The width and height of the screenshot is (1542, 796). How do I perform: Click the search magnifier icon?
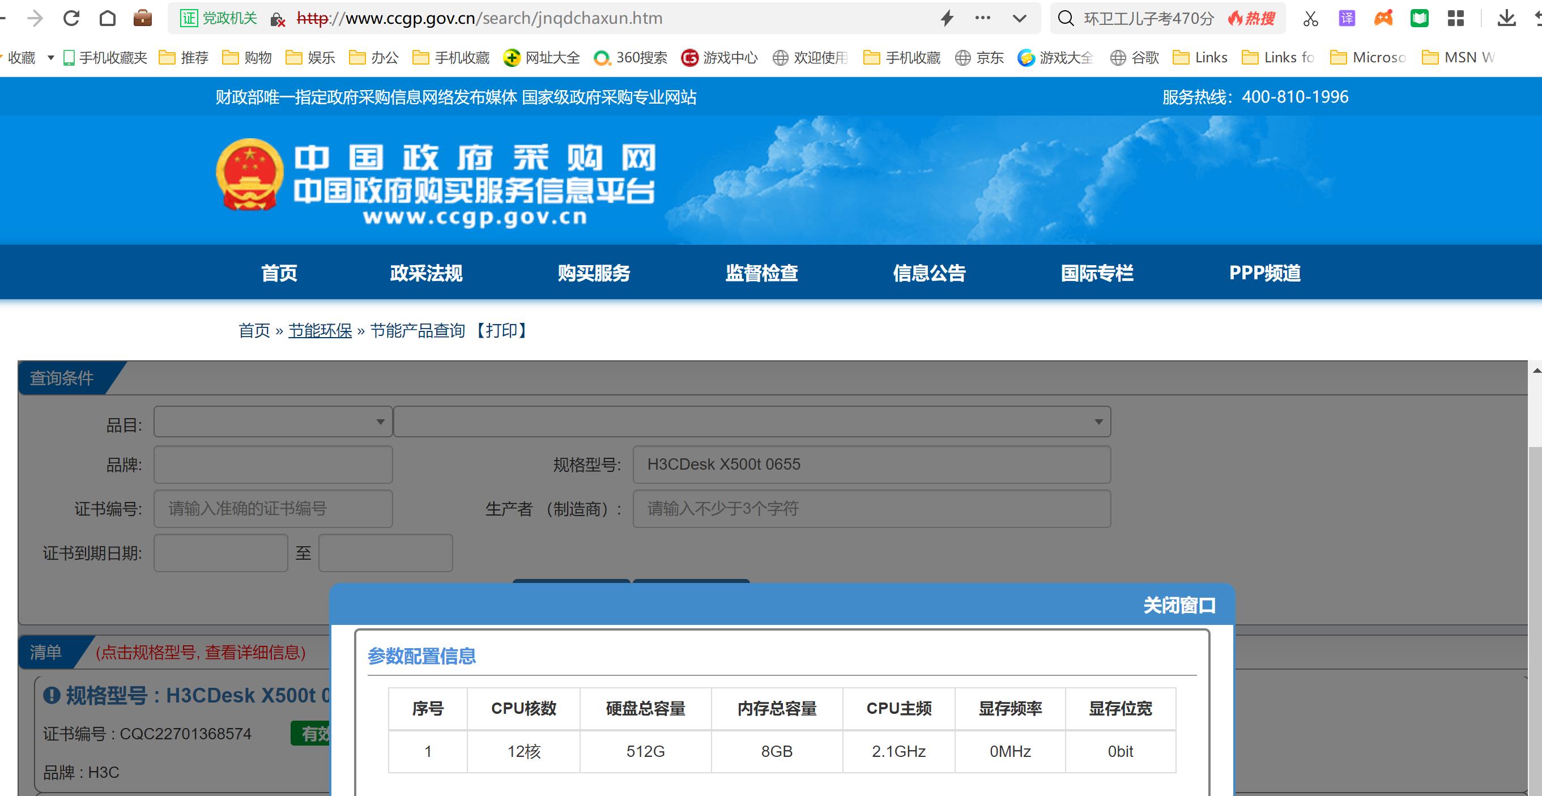tap(1066, 19)
